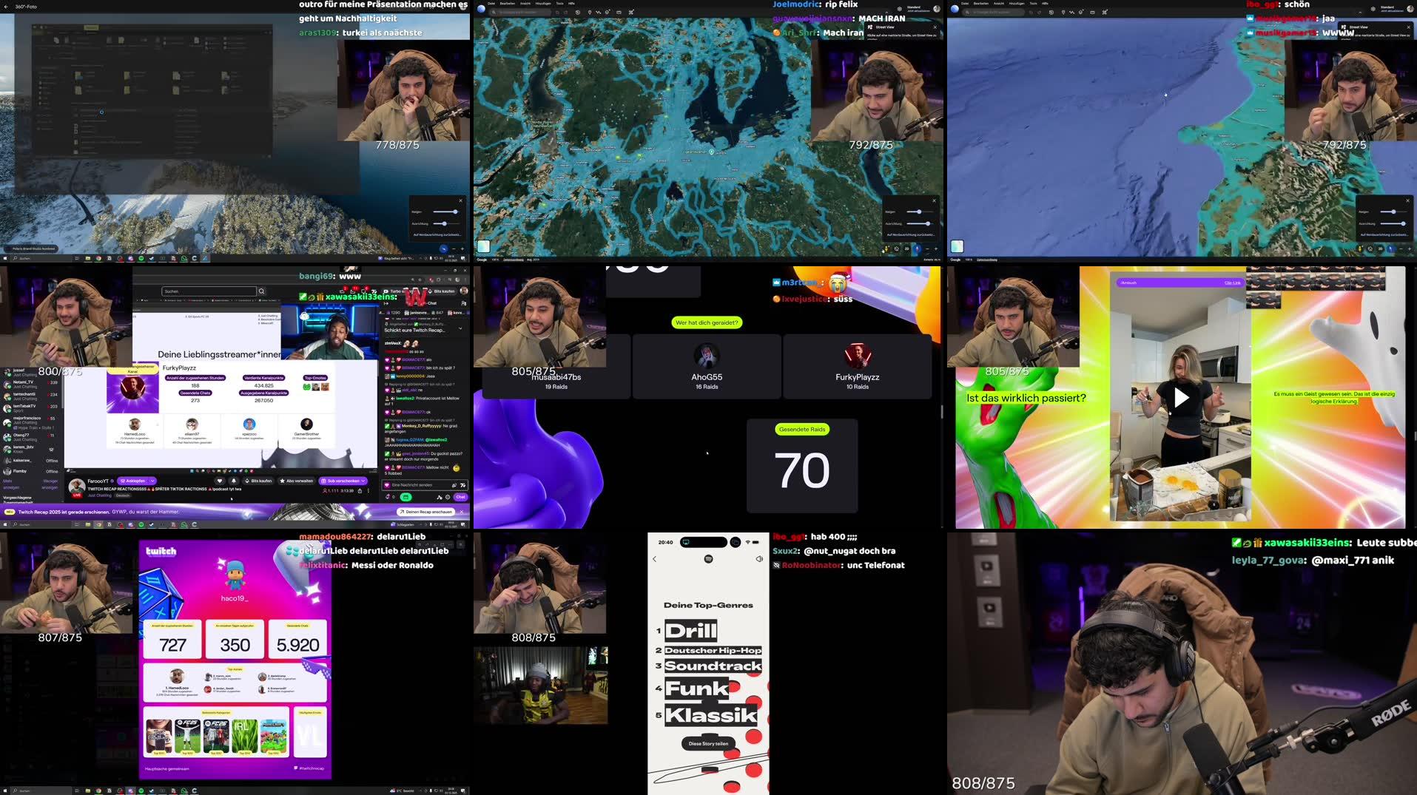This screenshot has width=1417, height=795.
Task: Expand the Anklopfen dropdown chevron
Action: coord(152,481)
